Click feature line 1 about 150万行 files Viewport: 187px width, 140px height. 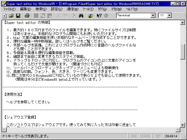point(71,30)
